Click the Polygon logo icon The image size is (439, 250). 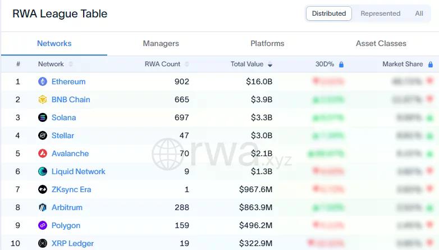tap(43, 225)
